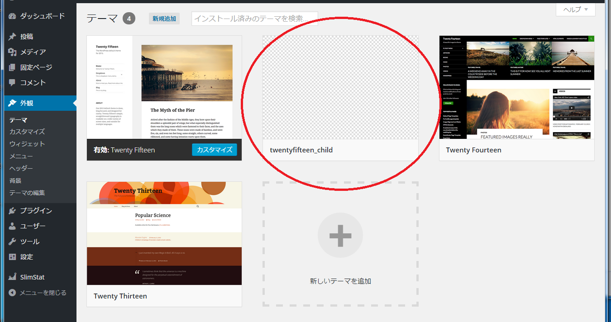This screenshot has width=611, height=322.
Task: Focus the installed themes search field
Action: point(254,19)
